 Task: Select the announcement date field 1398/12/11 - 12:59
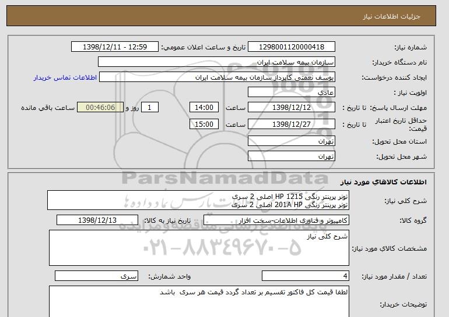coord(114,47)
